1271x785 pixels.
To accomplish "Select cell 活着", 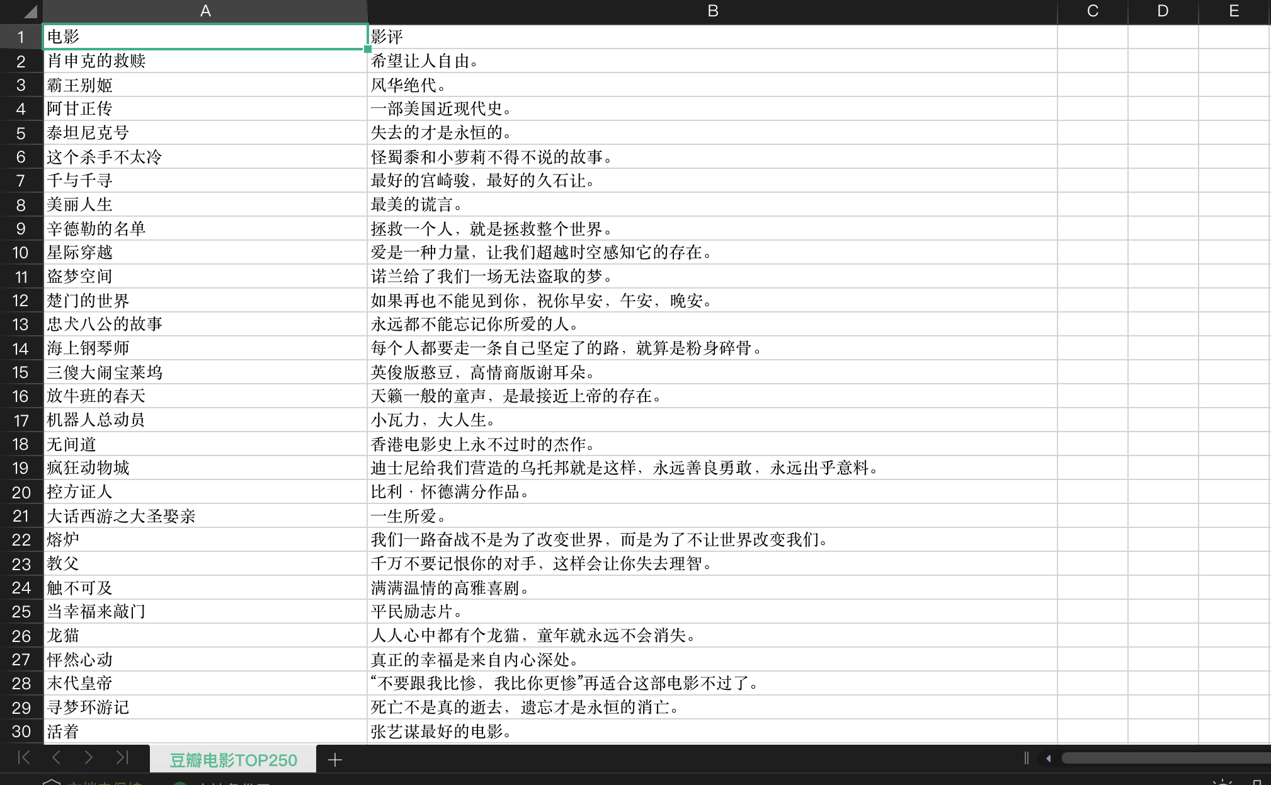I will pyautogui.click(x=205, y=731).
